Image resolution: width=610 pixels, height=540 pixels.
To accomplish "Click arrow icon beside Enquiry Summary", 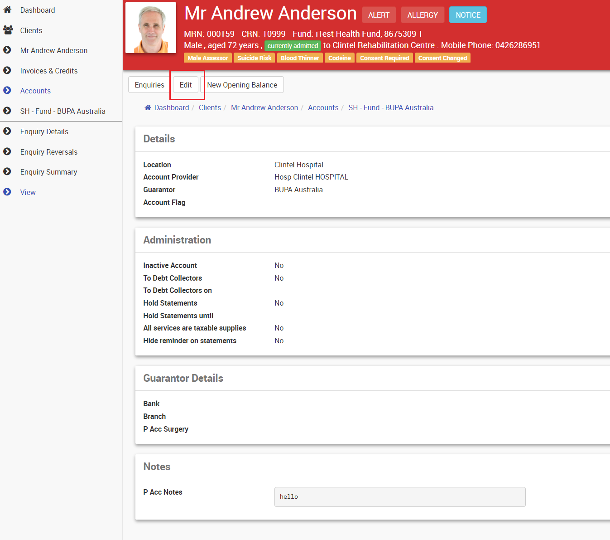I will point(7,171).
